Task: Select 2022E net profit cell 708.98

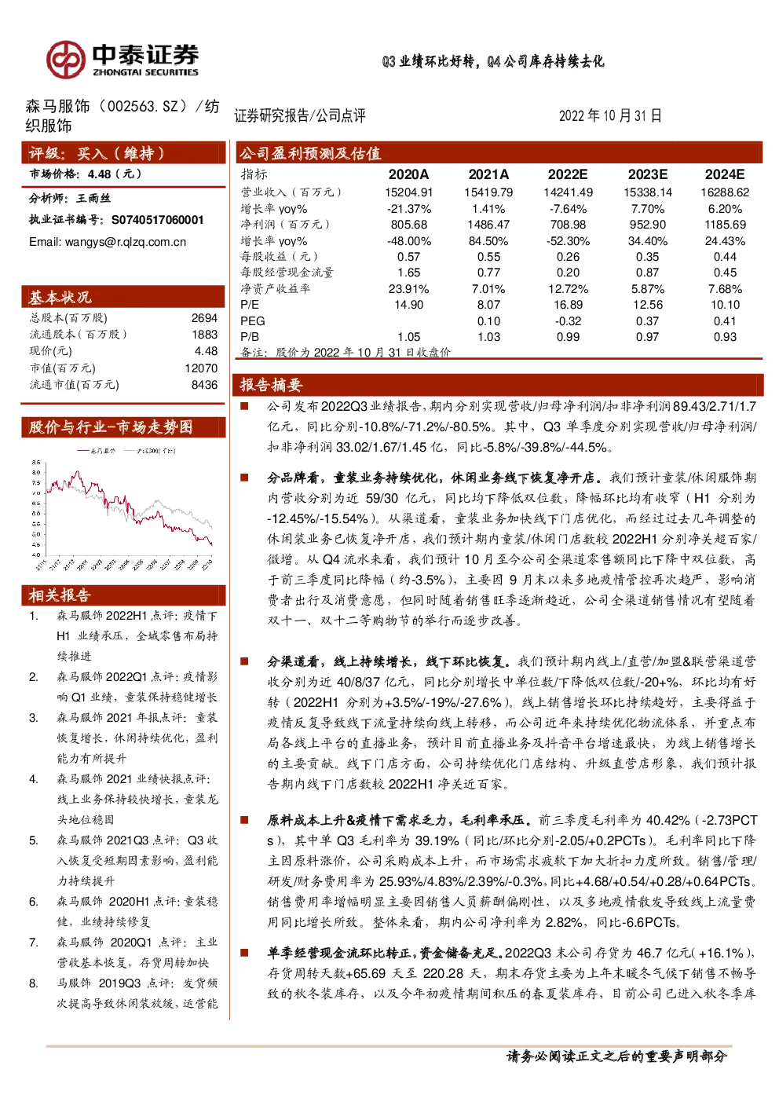Action: (568, 225)
